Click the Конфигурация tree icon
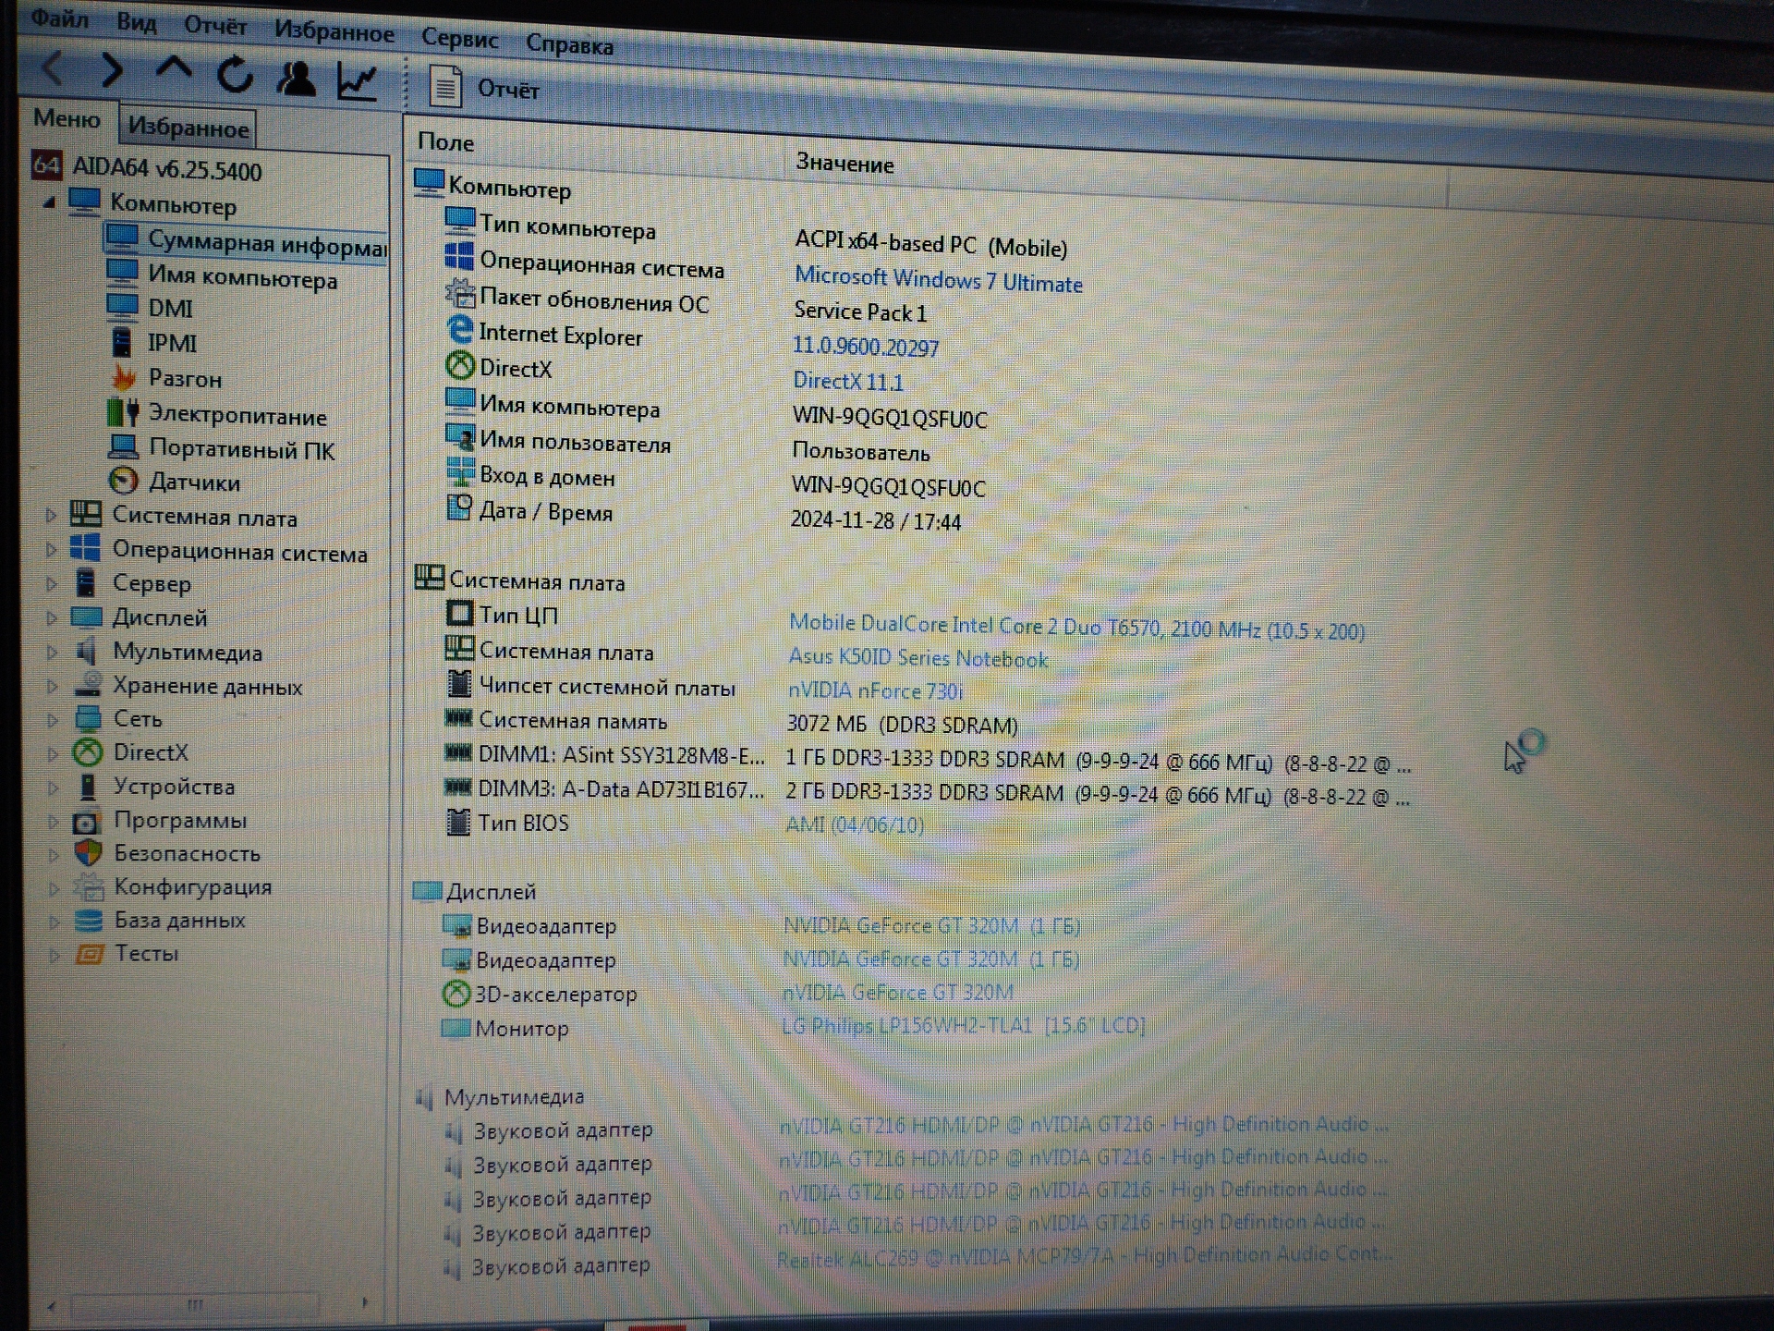Screen dimensions: 1774x1331 [x=90, y=887]
